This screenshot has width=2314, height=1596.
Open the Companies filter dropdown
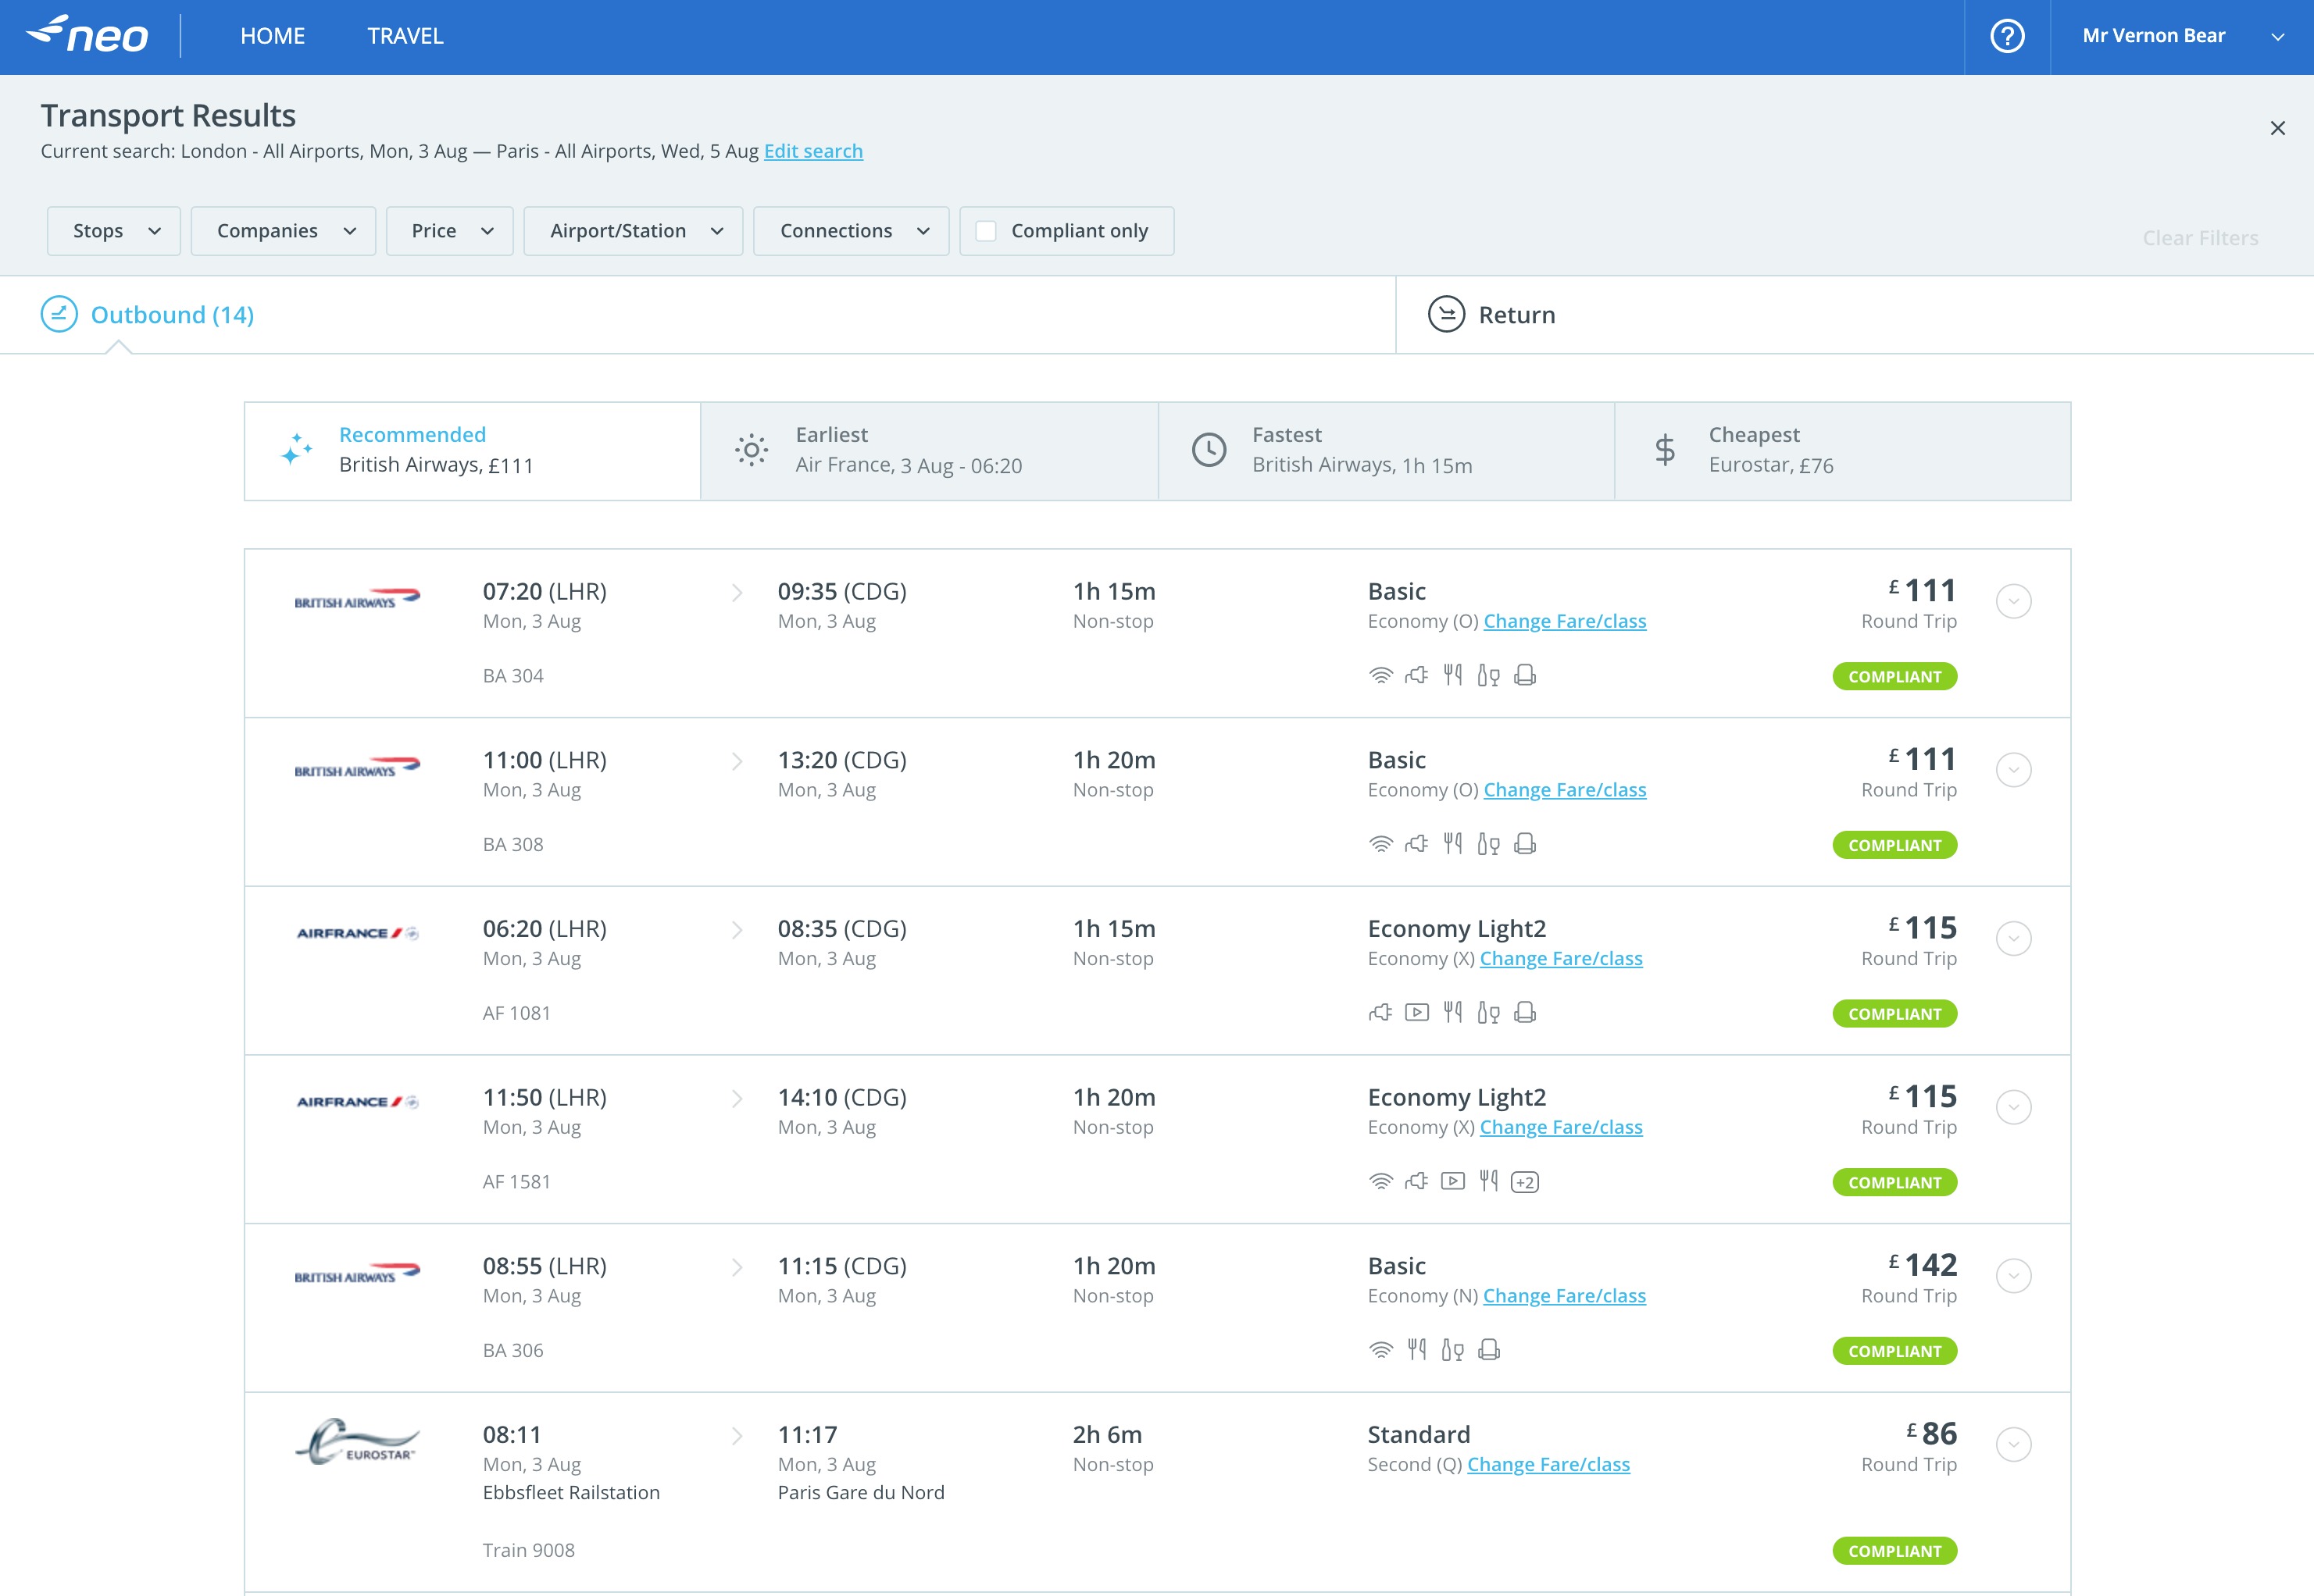(283, 230)
